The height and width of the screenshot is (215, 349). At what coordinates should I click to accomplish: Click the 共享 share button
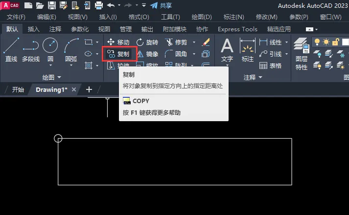(161, 5)
